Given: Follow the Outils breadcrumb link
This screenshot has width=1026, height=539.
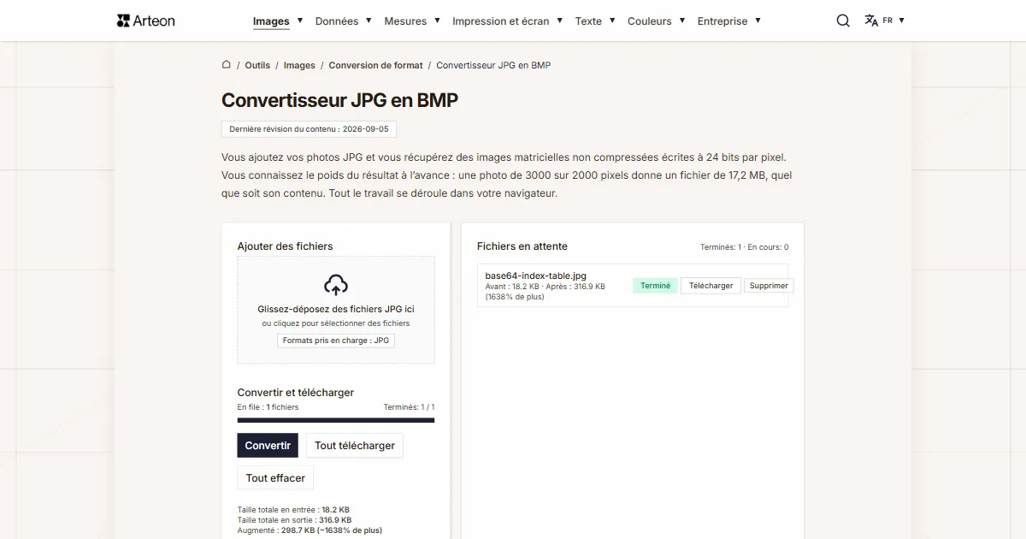Looking at the screenshot, I should point(257,65).
